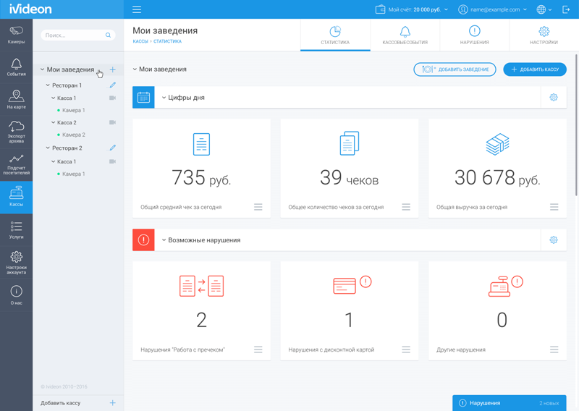Image resolution: width=579 pixels, height=411 pixels.
Task: Open the Камеры section in sidebar
Action: coord(16,35)
